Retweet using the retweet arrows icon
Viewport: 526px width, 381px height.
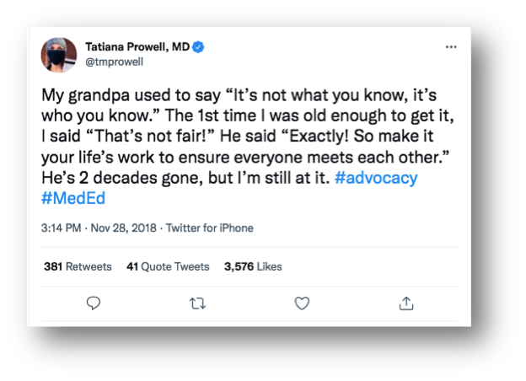click(x=197, y=303)
